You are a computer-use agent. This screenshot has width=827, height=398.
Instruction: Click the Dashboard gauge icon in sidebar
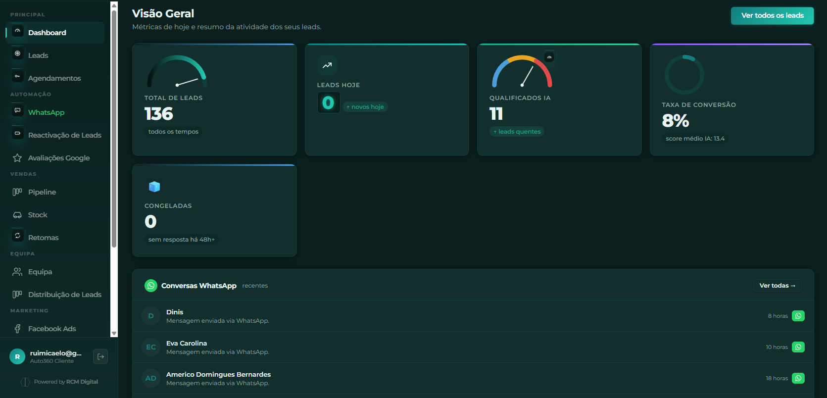pos(18,31)
